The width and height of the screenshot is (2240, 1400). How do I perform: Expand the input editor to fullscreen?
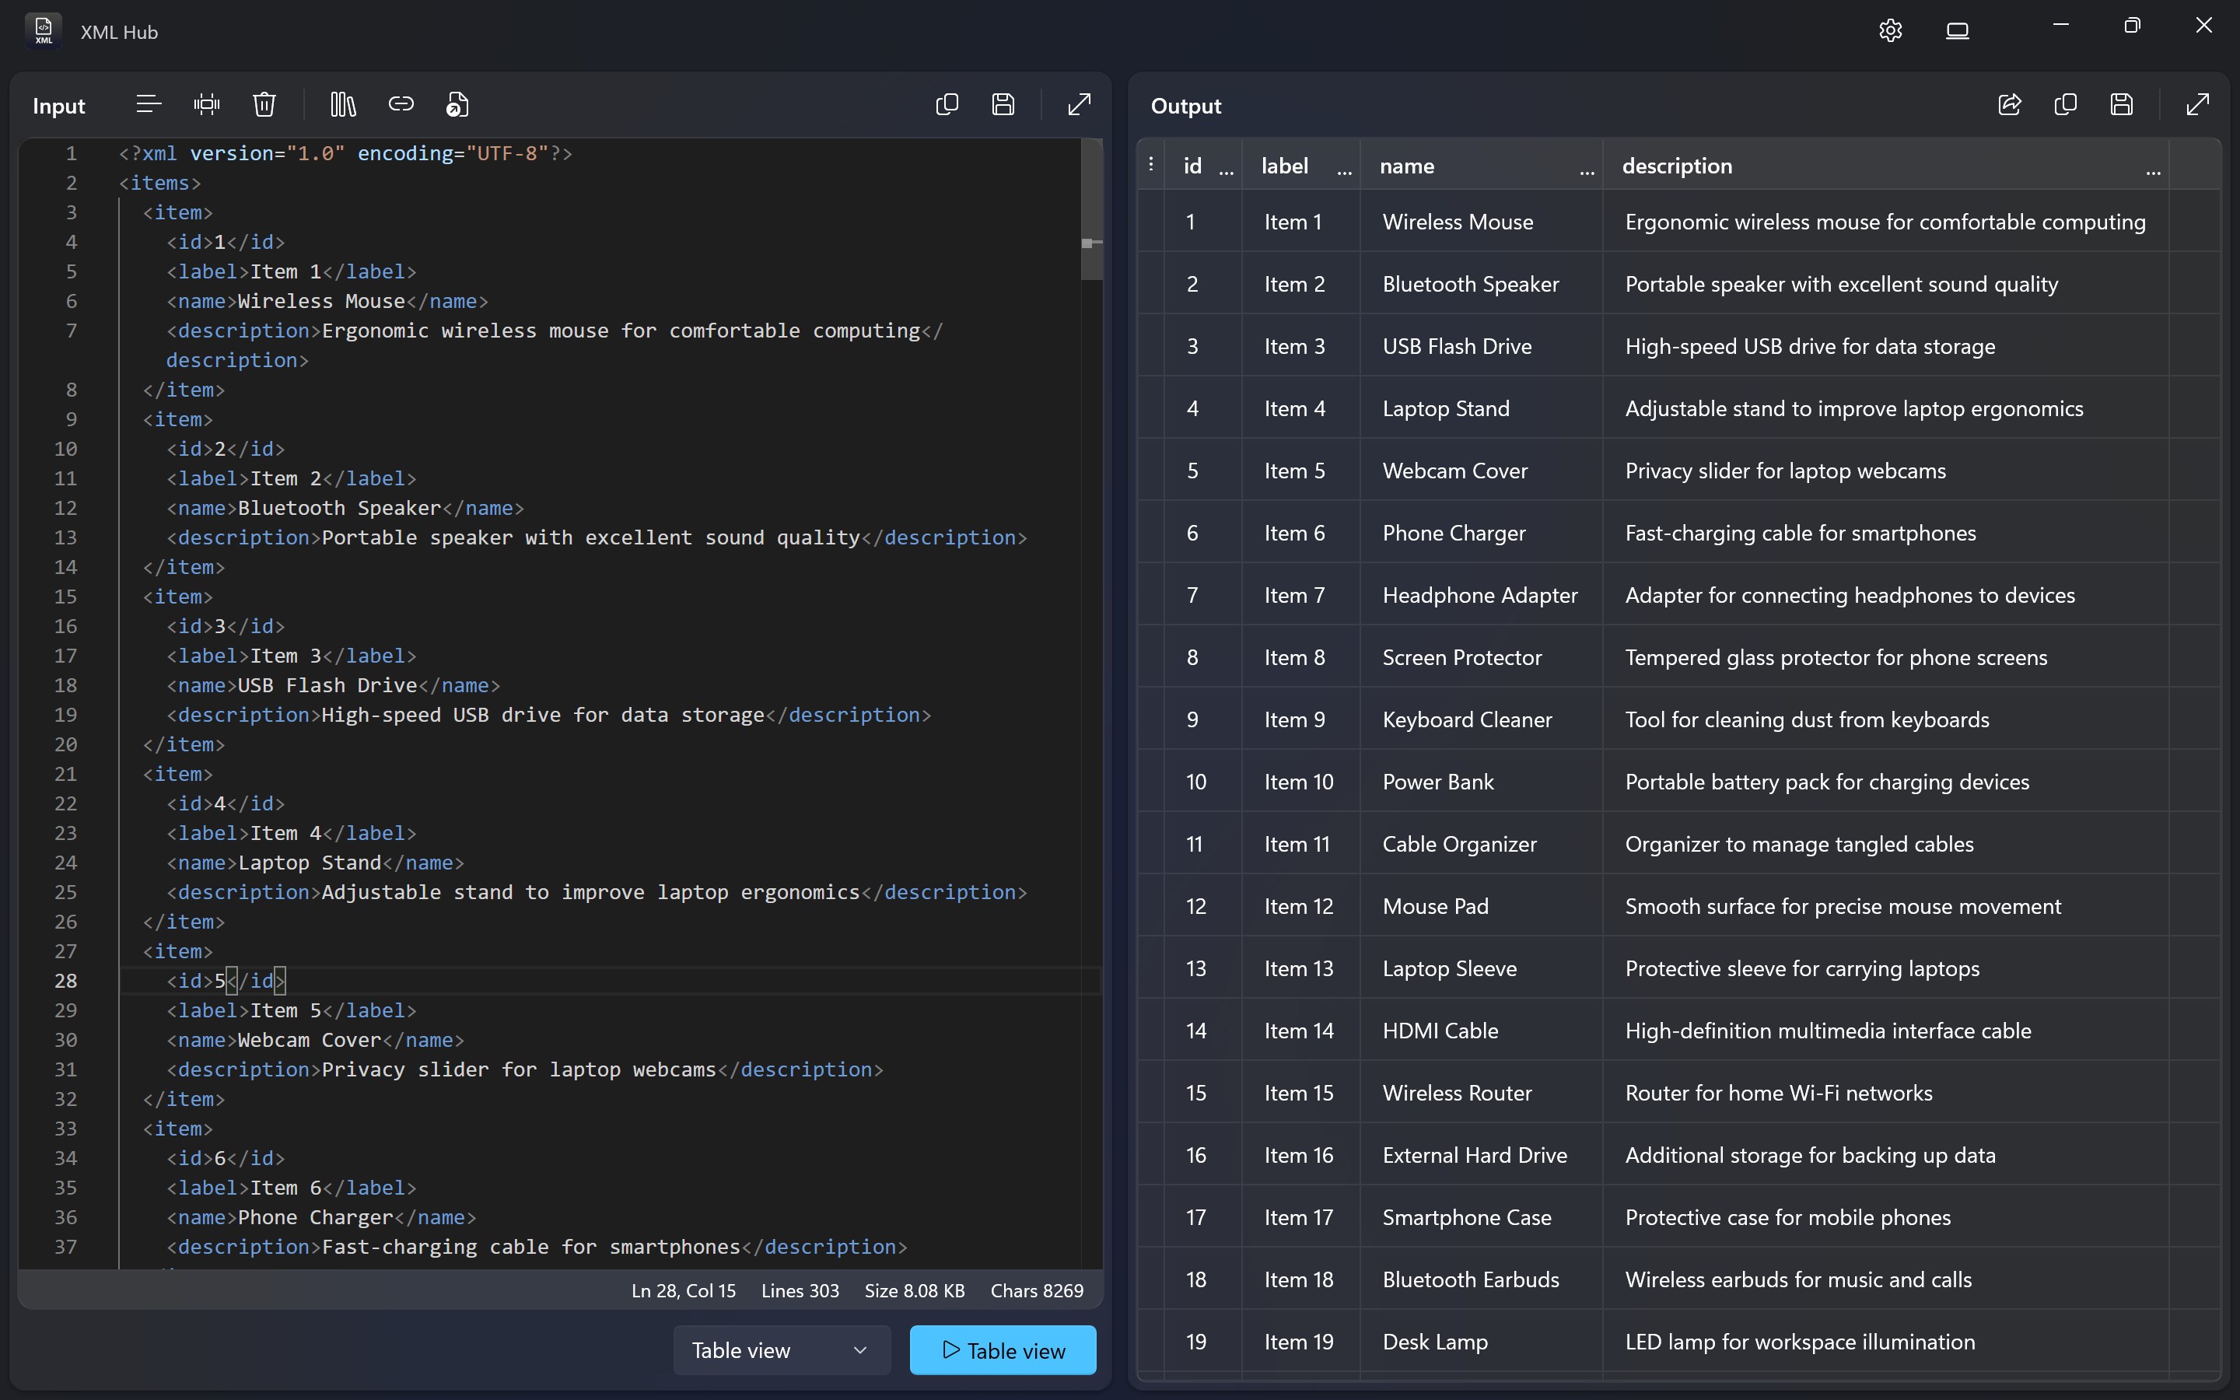coord(1078,103)
